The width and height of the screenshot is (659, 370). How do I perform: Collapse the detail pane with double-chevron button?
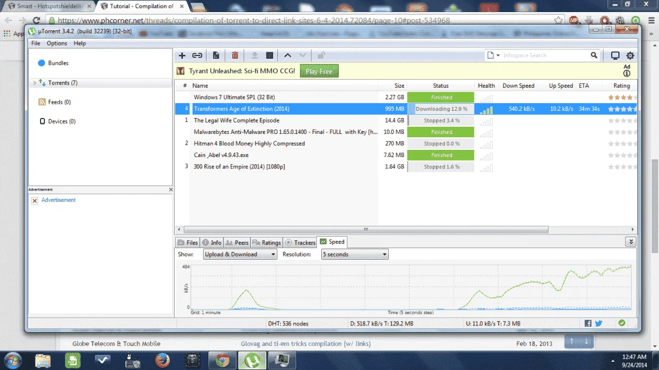[631, 242]
